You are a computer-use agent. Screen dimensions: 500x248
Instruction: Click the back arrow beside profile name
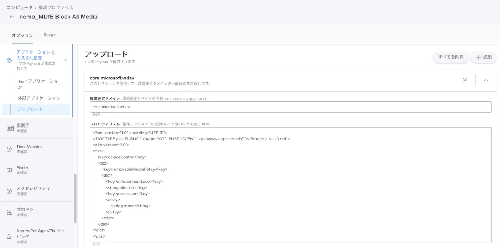(12, 17)
